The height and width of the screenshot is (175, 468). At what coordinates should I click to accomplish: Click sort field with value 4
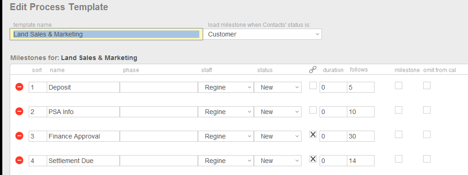click(38, 161)
